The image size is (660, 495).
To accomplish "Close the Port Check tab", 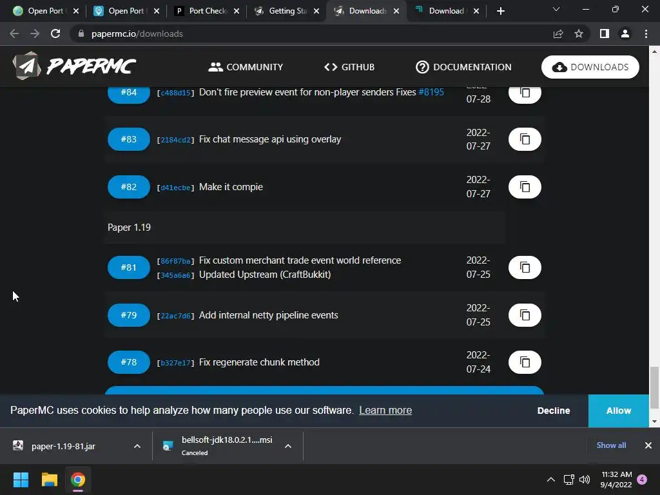I will pyautogui.click(x=237, y=11).
